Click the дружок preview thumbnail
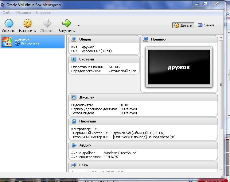The width and height of the screenshot is (230, 182). coord(179,67)
